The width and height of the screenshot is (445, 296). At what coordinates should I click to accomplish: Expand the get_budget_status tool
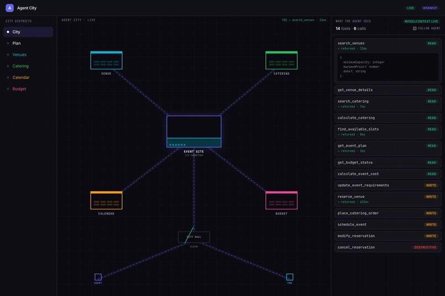tap(388, 162)
